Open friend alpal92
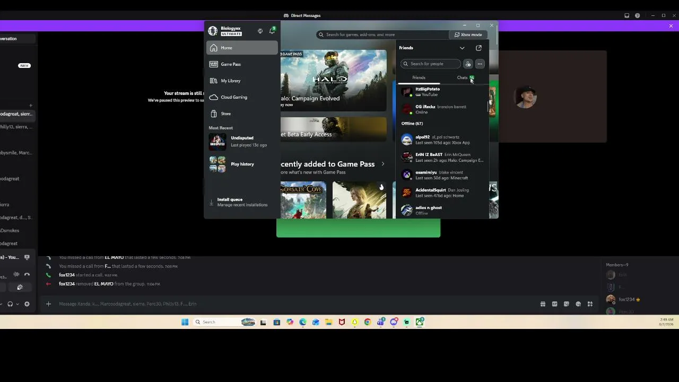Viewport: 679px width, 382px height. click(442, 140)
